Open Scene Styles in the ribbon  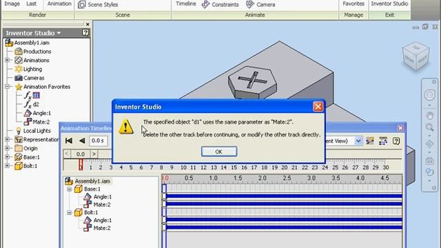(x=98, y=5)
